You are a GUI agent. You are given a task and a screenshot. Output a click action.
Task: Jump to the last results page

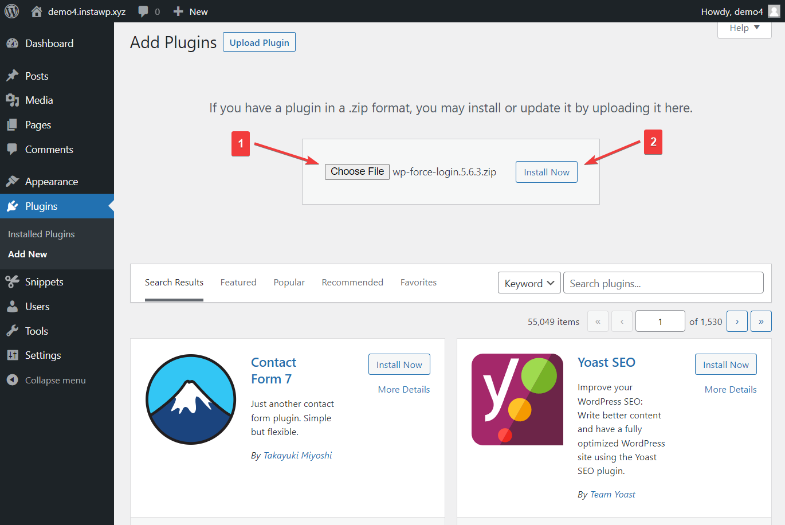[x=761, y=322]
